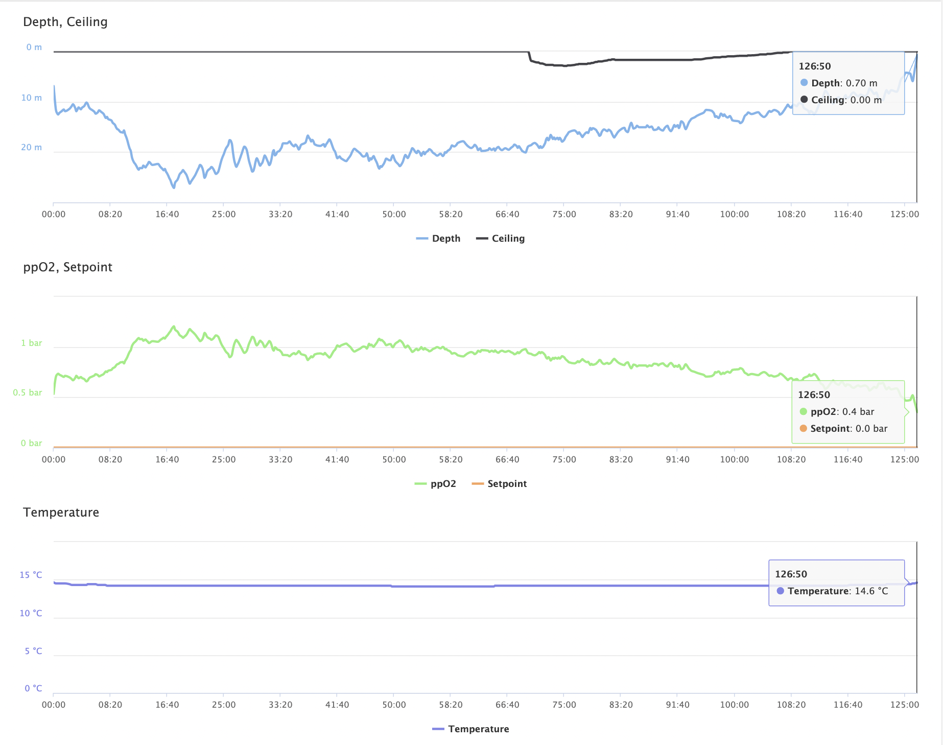Click "Setpoint: 0.0 bar" in the tooltip

click(x=843, y=428)
